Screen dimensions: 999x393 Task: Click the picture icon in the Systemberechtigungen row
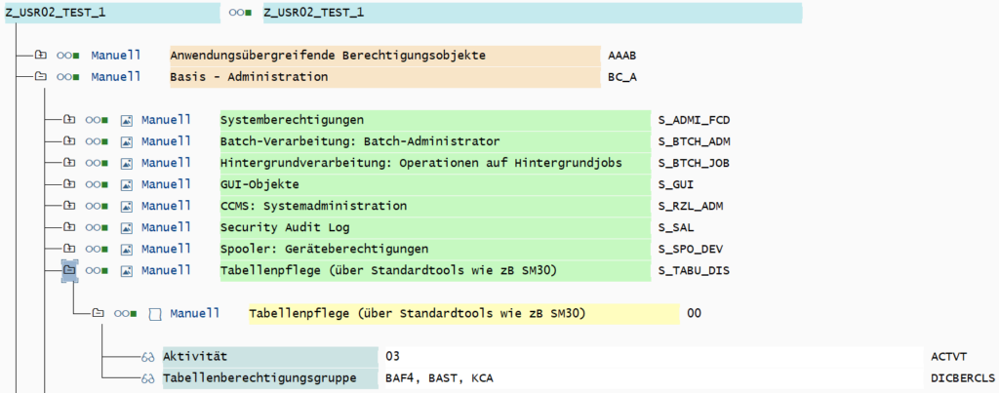tap(126, 120)
